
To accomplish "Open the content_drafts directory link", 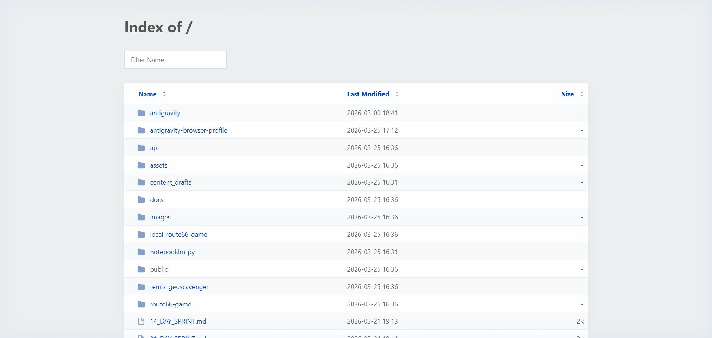I will click(x=171, y=182).
